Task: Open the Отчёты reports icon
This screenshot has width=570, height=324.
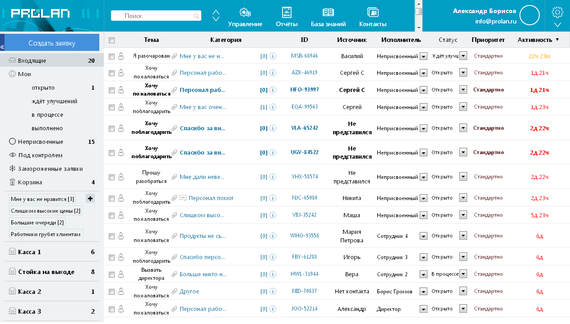Action: pyautogui.click(x=287, y=13)
